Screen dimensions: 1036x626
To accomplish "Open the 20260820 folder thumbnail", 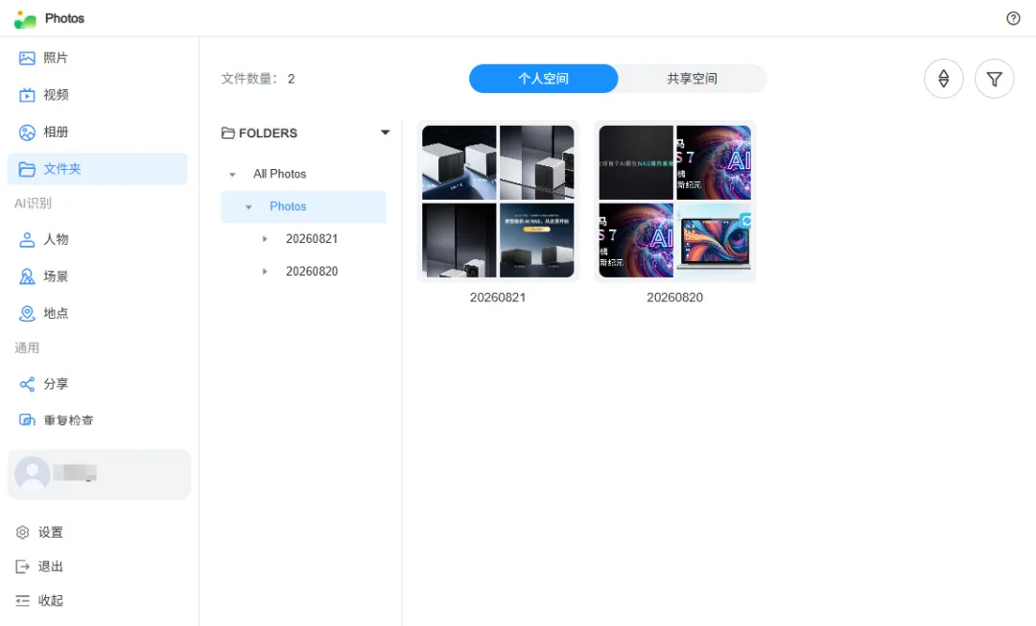I will pos(674,201).
